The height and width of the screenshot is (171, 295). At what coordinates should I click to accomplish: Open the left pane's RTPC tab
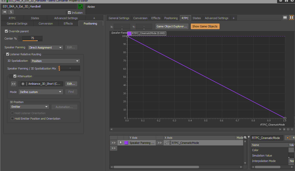[12, 18]
